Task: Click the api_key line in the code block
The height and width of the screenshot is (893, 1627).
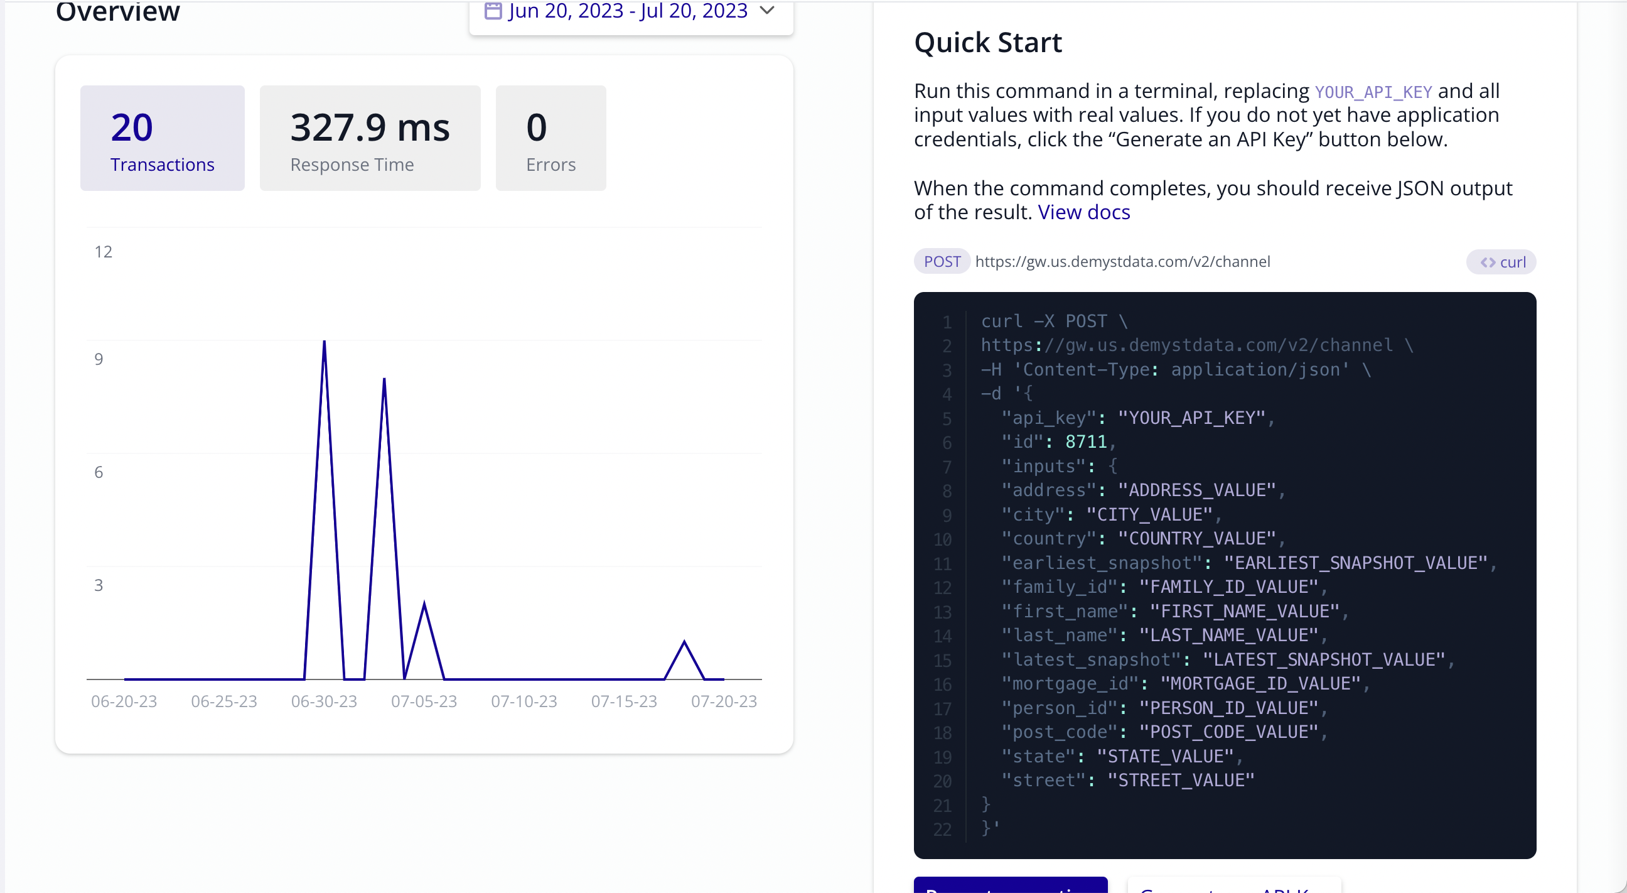Action: click(1137, 418)
